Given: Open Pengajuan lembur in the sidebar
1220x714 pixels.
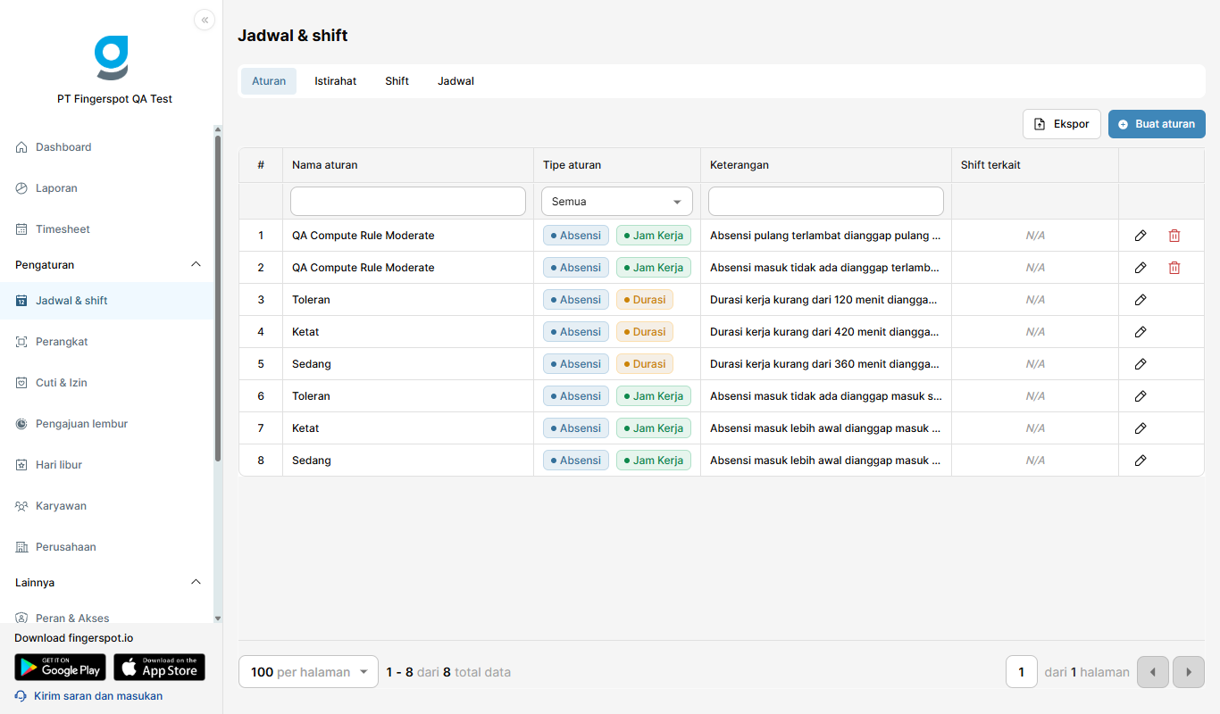Looking at the screenshot, I should 106,424.
